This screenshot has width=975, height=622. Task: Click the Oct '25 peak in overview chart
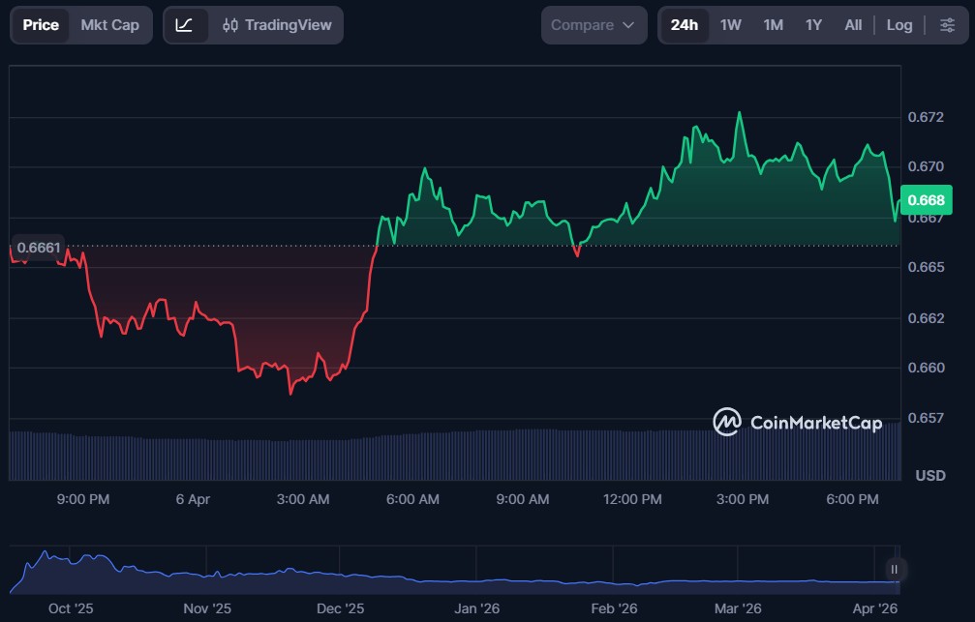click(x=44, y=554)
